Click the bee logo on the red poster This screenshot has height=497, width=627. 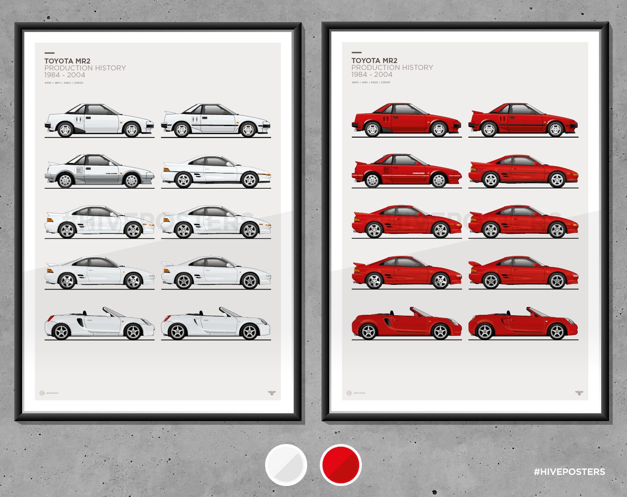[580, 393]
